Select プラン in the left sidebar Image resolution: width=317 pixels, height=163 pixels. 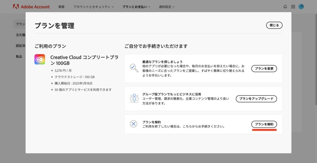[20, 24]
